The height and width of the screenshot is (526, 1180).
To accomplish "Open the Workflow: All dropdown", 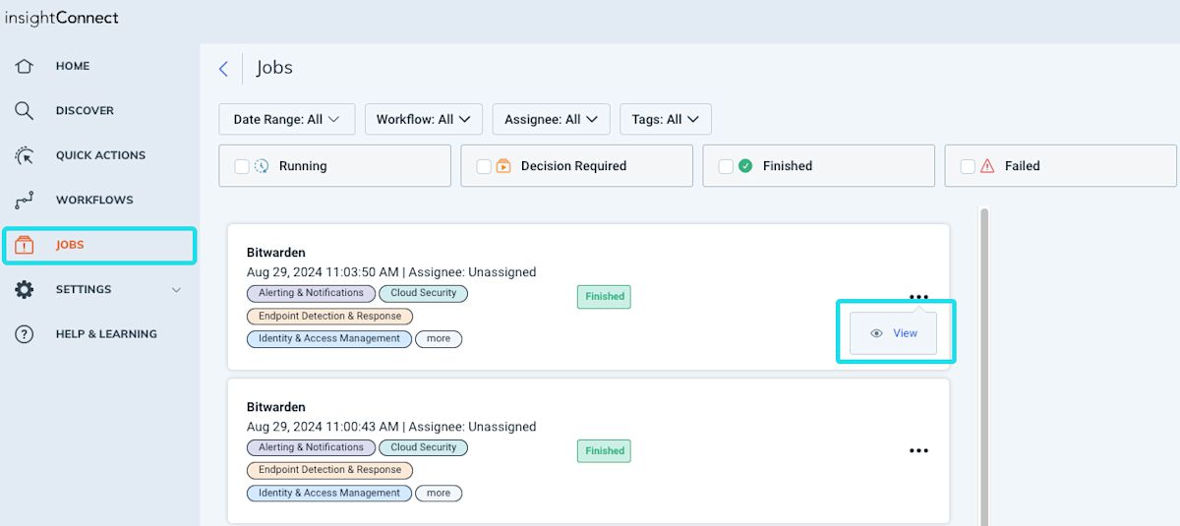I will click(424, 119).
